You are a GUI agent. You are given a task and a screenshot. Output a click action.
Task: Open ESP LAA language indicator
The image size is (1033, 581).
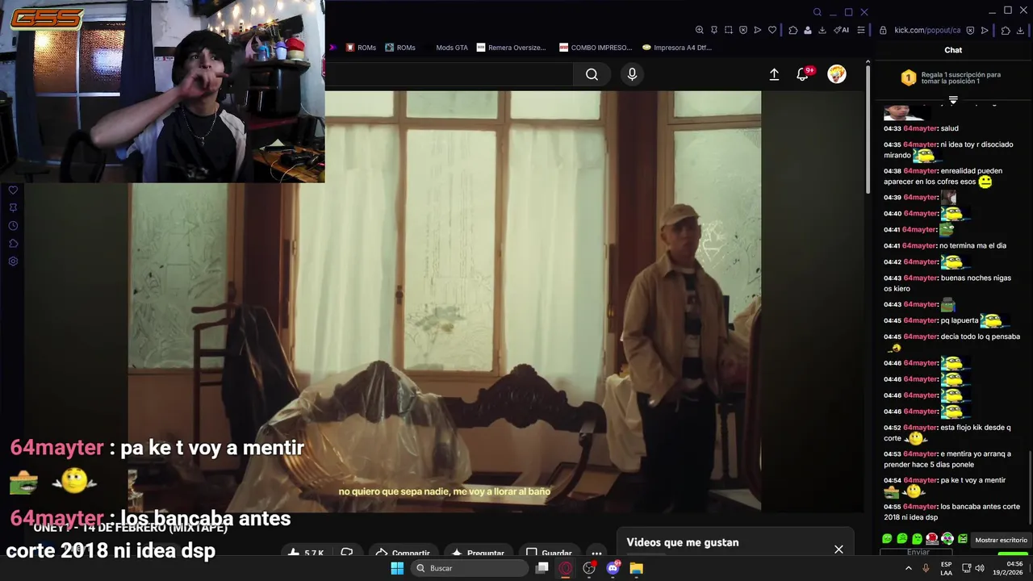click(x=946, y=568)
